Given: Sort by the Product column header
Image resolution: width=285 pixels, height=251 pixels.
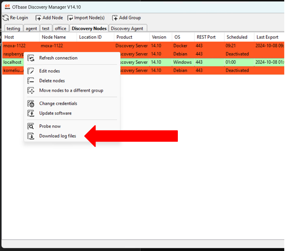Looking at the screenshot, I should [132, 37].
